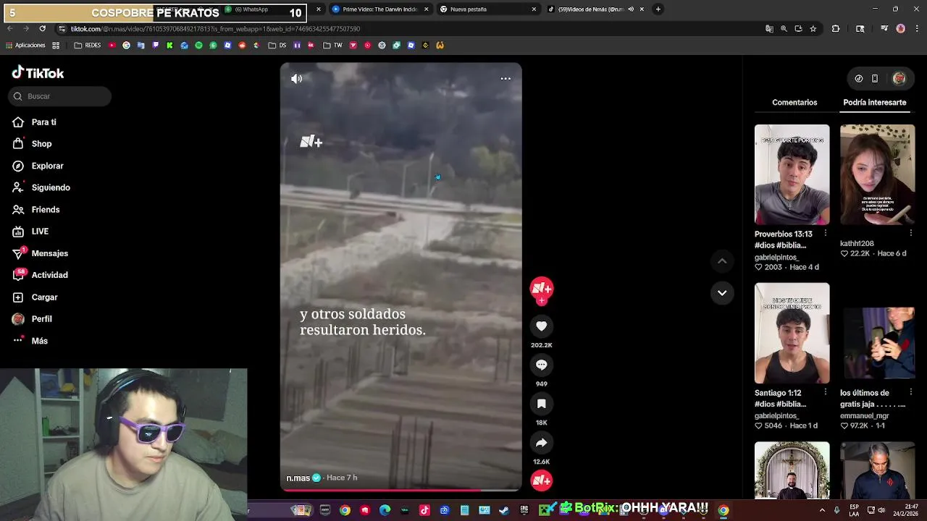Open the mobile app icon in TikTok header
This screenshot has height=521, width=927.
(875, 78)
